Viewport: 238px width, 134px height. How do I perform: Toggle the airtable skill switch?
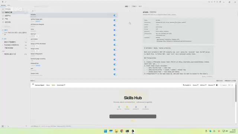115,15
